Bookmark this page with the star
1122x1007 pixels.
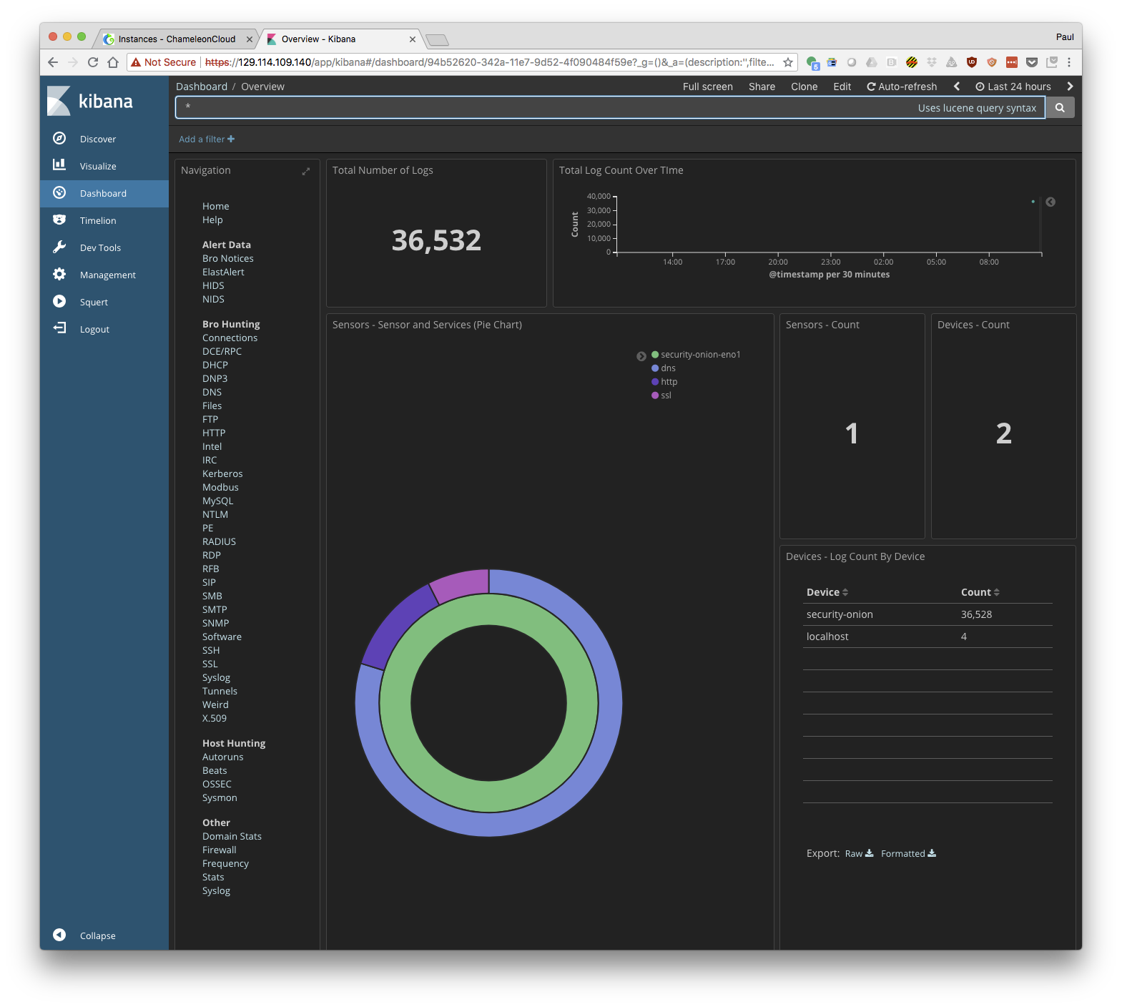(788, 62)
